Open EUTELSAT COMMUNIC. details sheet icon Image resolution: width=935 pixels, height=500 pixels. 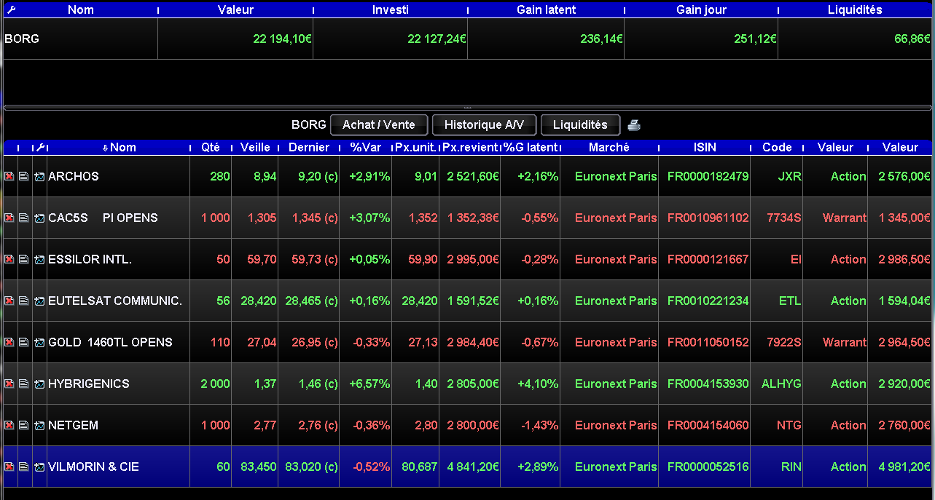pyautogui.click(x=24, y=301)
